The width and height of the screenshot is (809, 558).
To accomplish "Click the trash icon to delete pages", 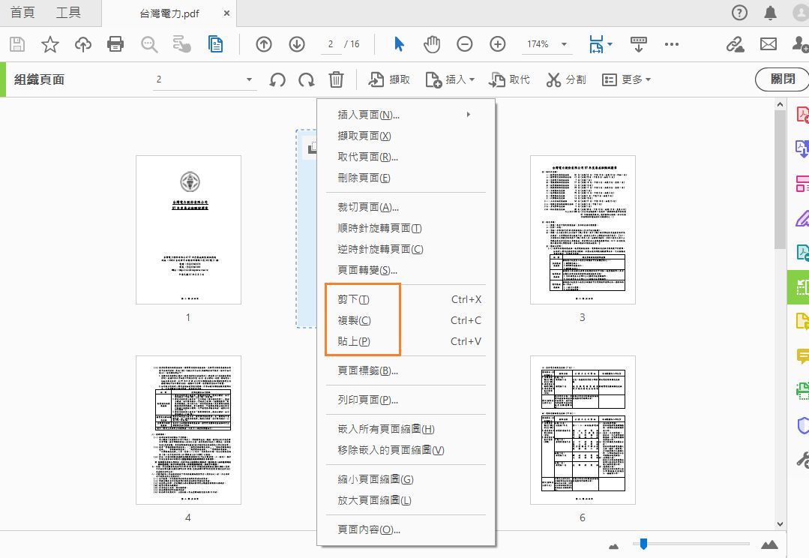I will [x=335, y=79].
